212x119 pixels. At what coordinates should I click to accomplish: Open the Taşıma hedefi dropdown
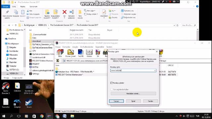(x=47, y=18)
